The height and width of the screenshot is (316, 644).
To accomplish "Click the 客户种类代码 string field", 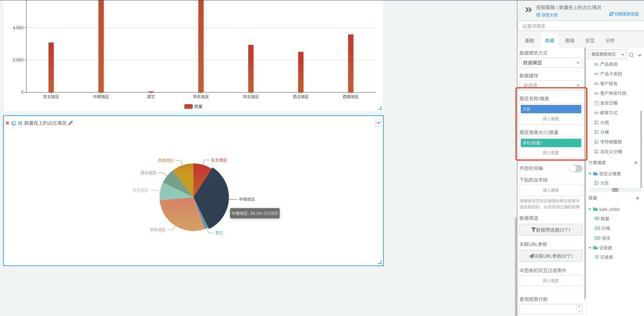I will click(610, 93).
